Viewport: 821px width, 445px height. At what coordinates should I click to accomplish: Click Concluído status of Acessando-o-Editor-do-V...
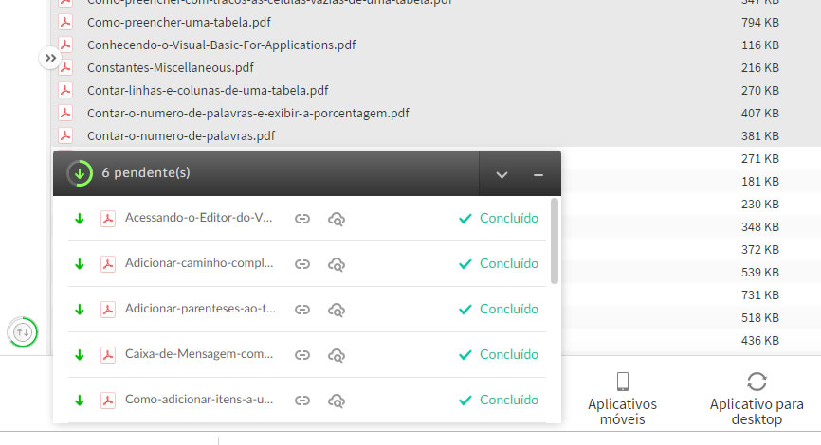[499, 218]
